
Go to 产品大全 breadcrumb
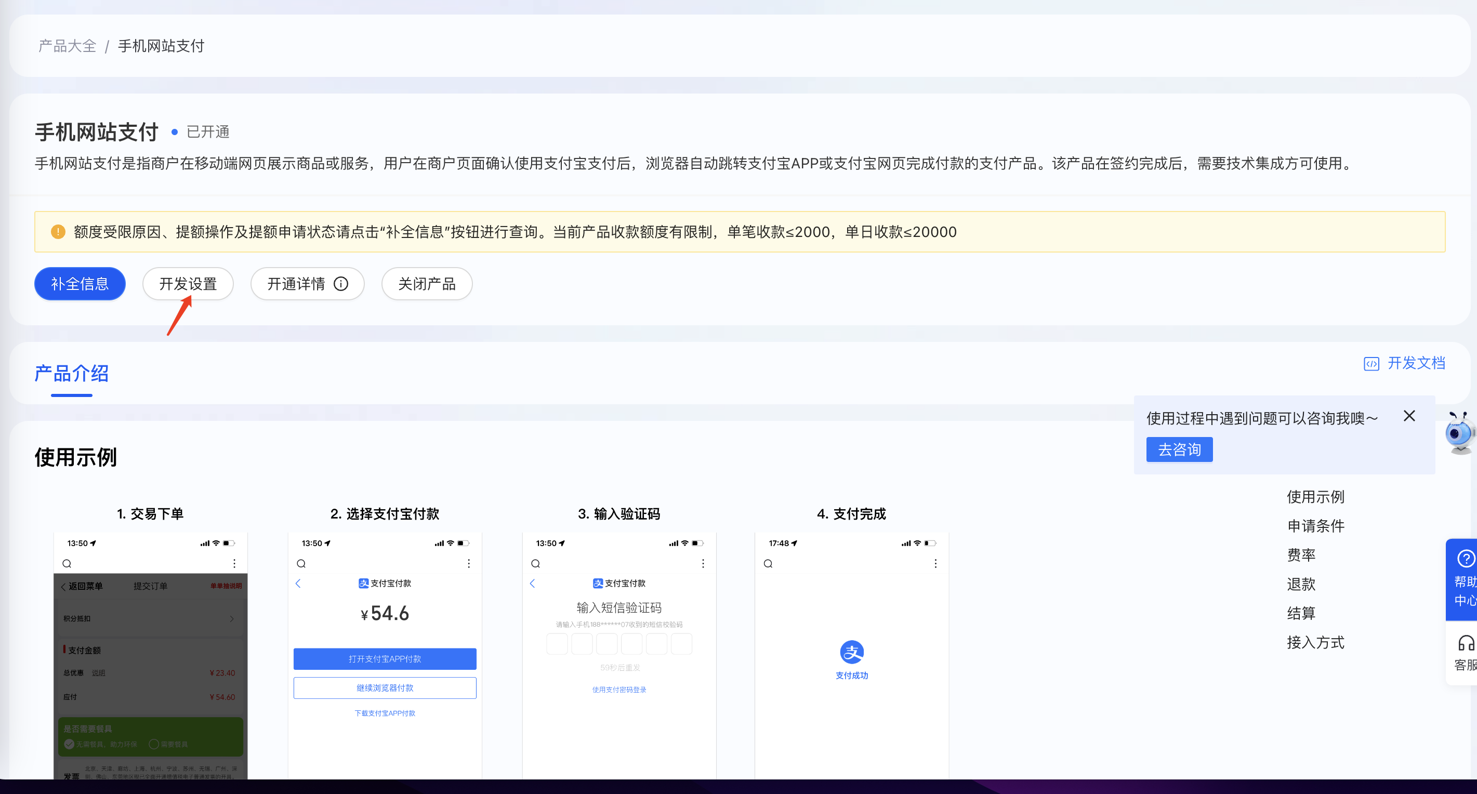click(x=67, y=46)
